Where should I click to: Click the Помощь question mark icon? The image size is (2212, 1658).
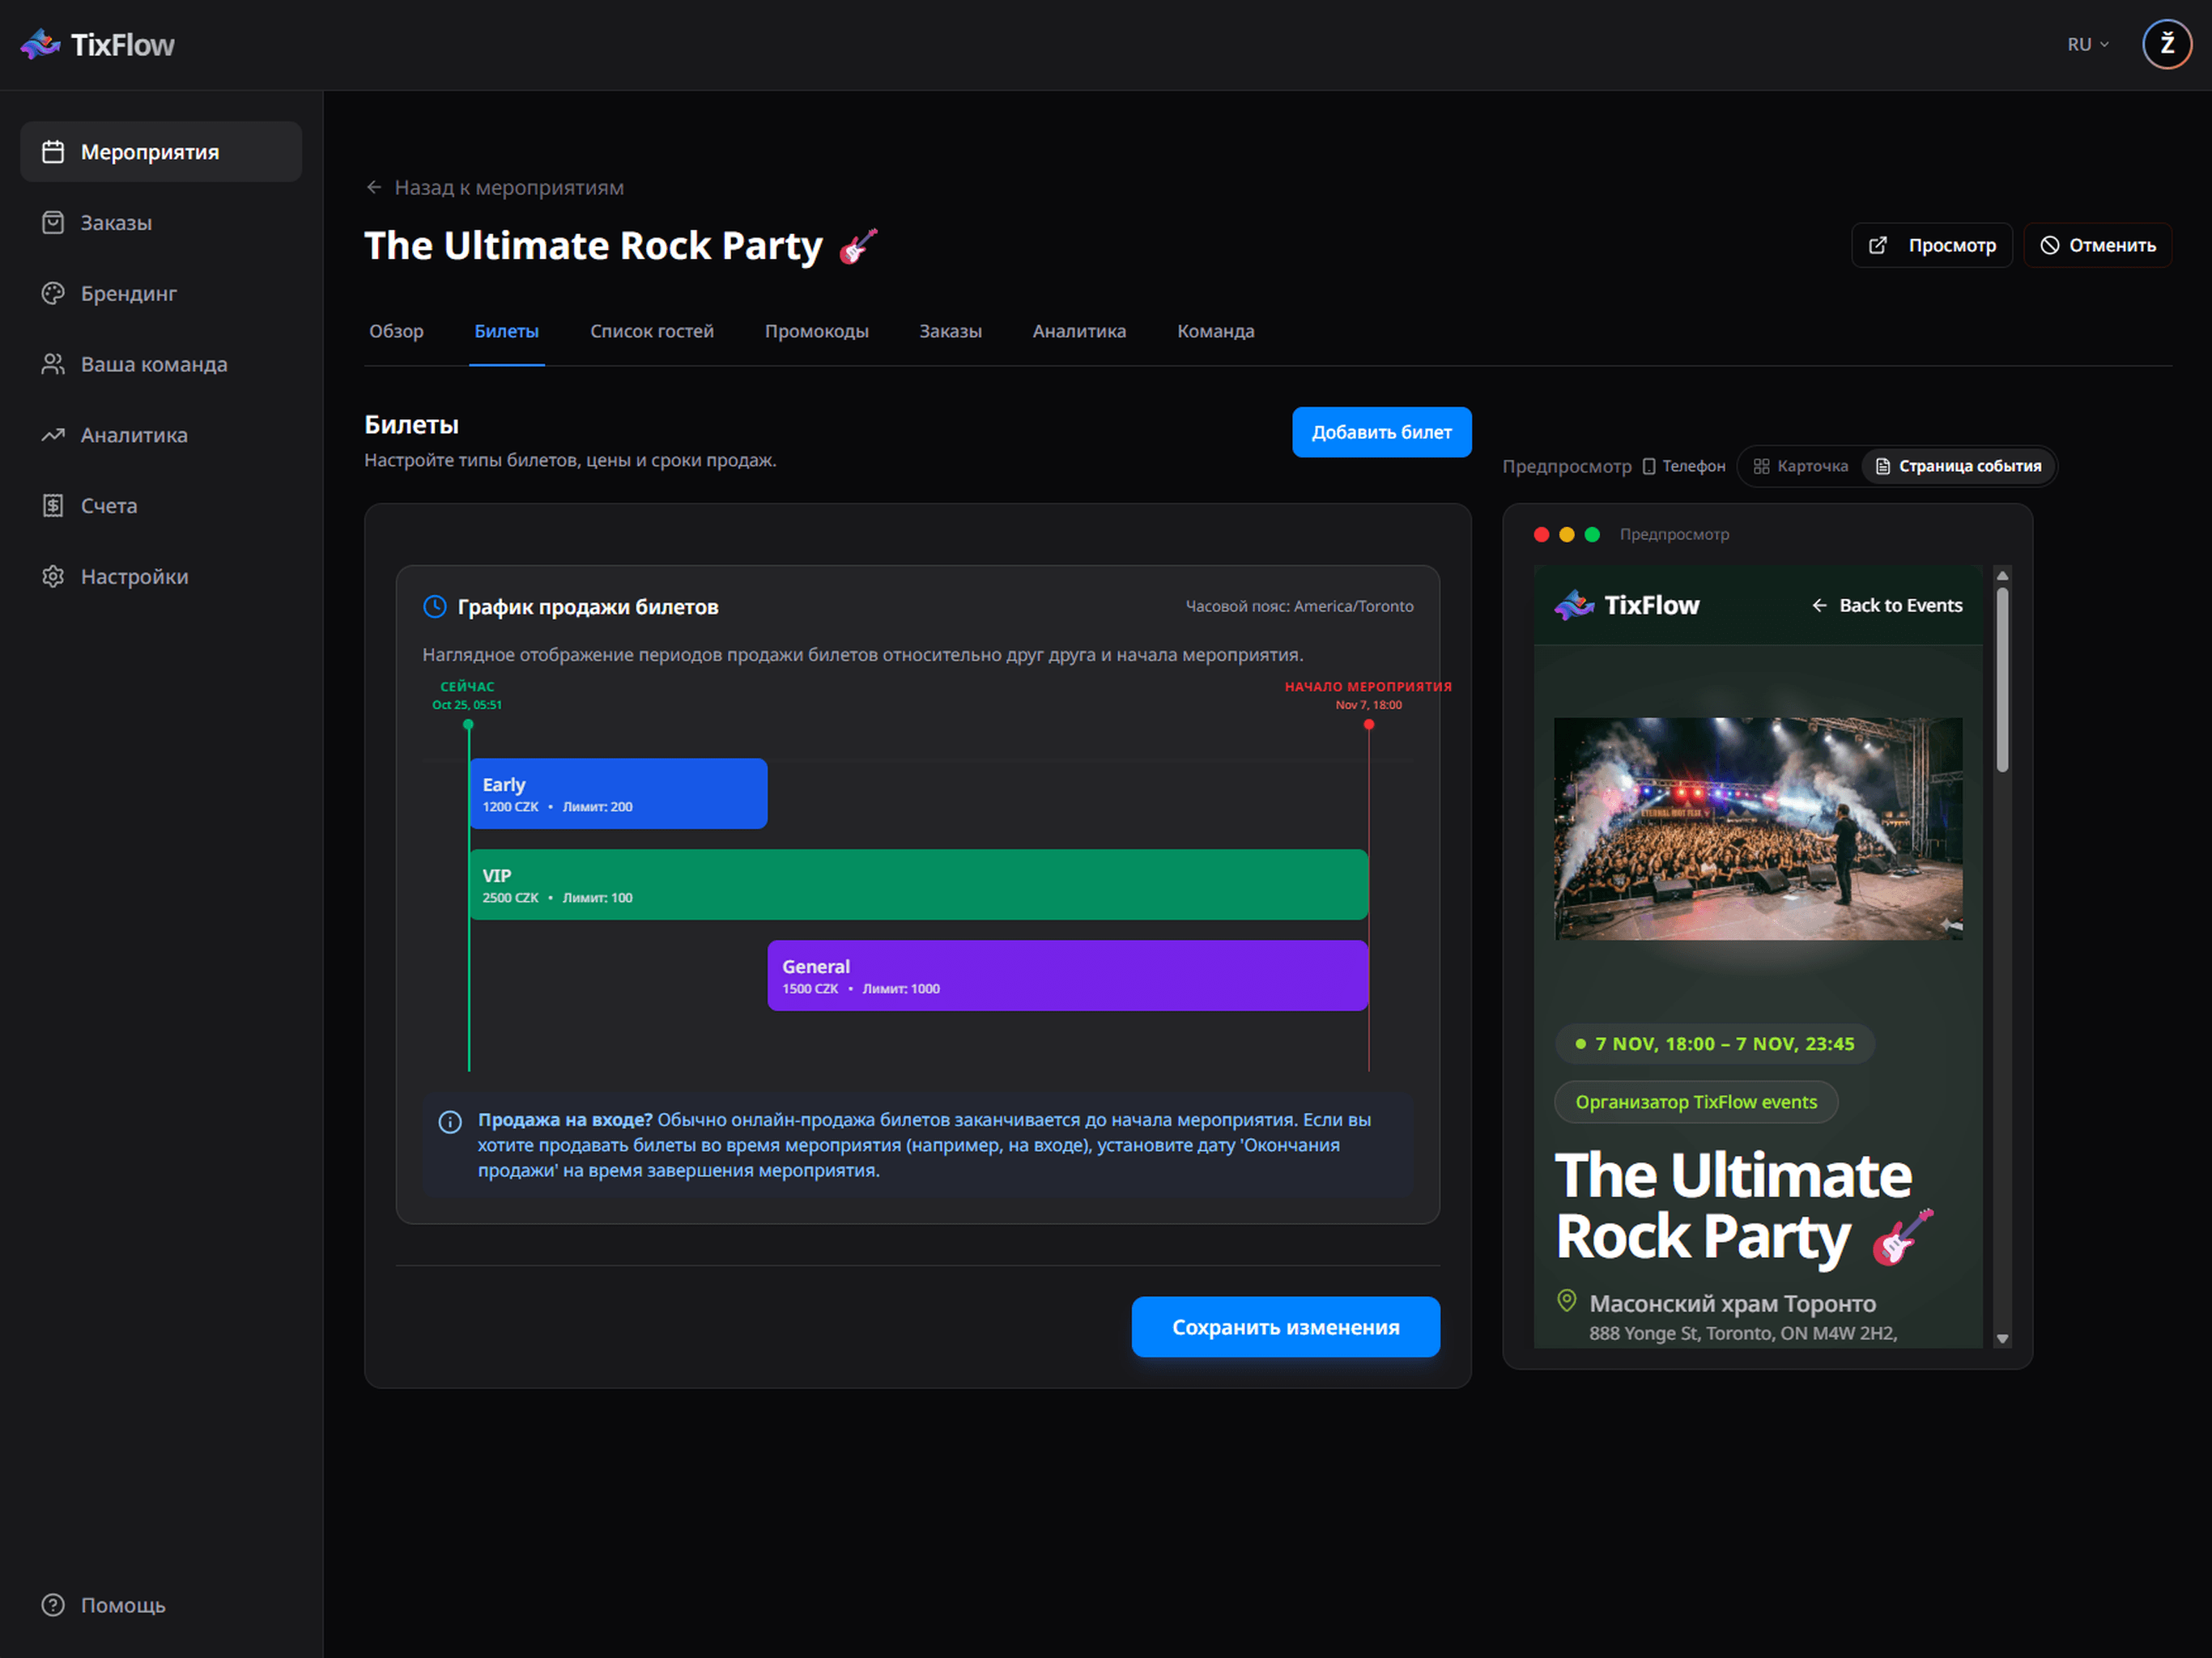click(53, 1605)
